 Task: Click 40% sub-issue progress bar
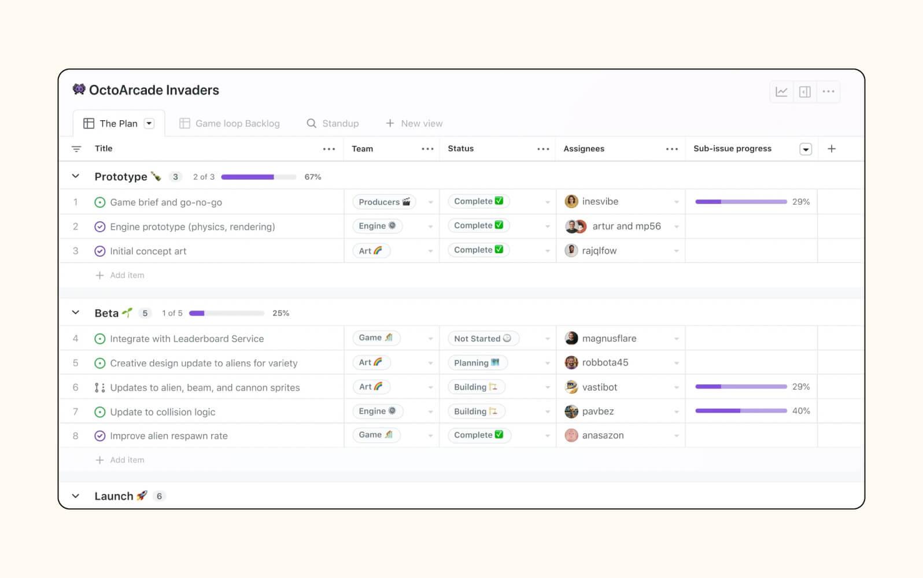click(741, 411)
